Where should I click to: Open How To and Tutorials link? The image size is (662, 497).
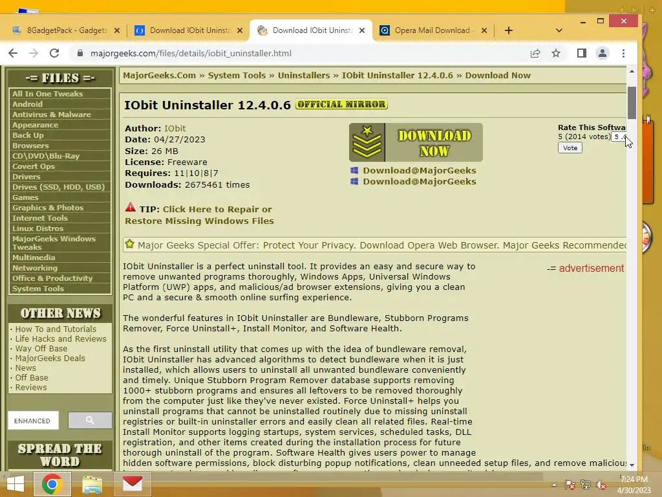coord(56,329)
